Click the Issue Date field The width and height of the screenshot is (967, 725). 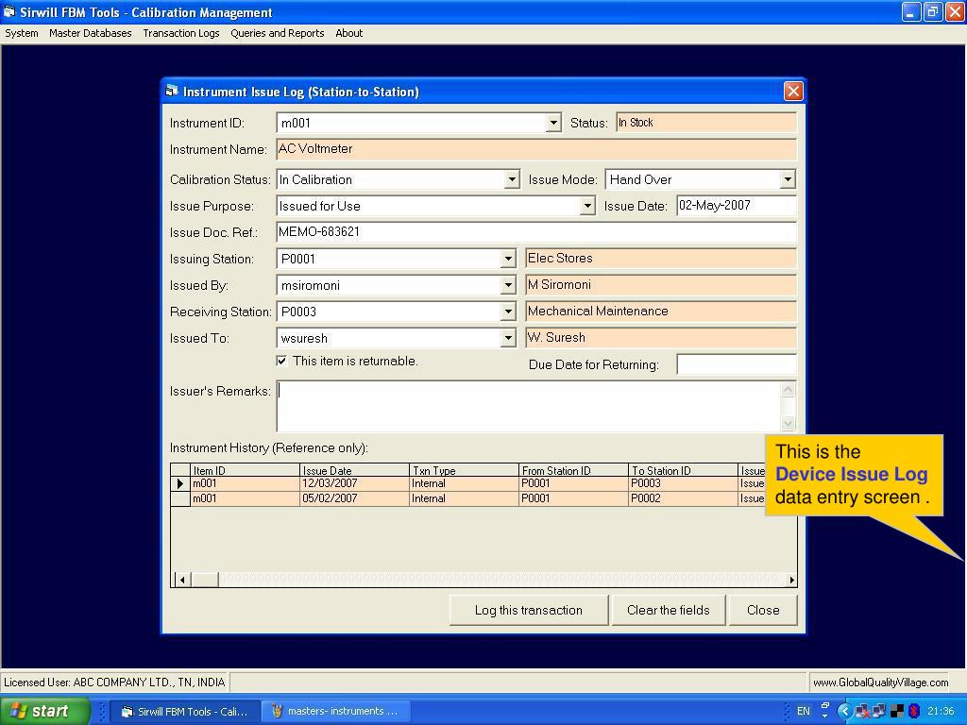tap(737, 206)
